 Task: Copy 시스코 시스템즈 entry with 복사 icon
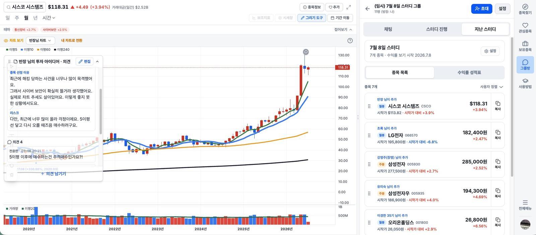pyautogui.click(x=498, y=106)
